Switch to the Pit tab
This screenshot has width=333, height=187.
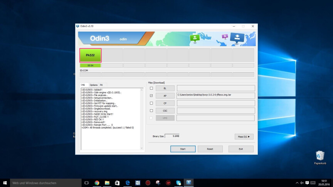[x=101, y=85]
